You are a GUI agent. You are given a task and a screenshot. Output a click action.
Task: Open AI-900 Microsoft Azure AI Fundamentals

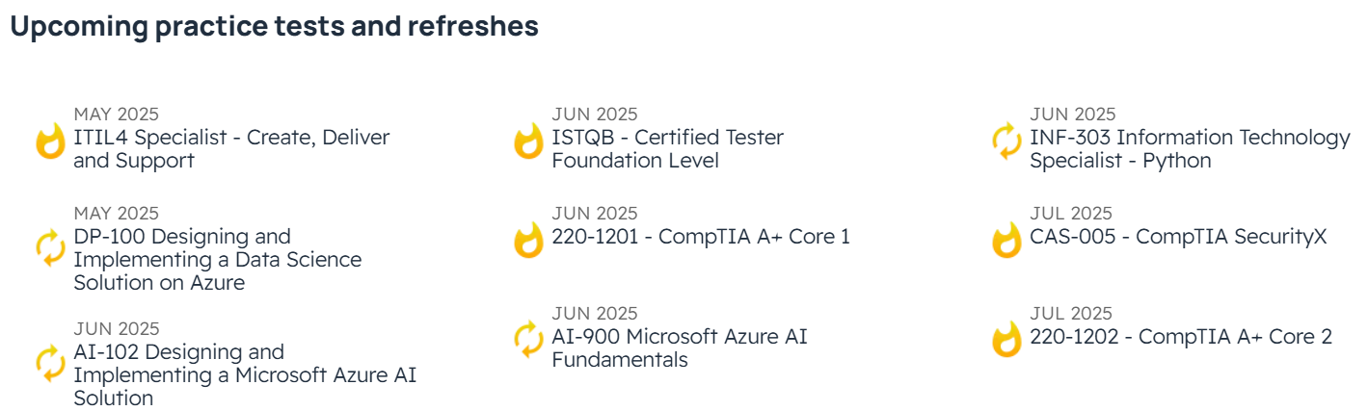[680, 348]
